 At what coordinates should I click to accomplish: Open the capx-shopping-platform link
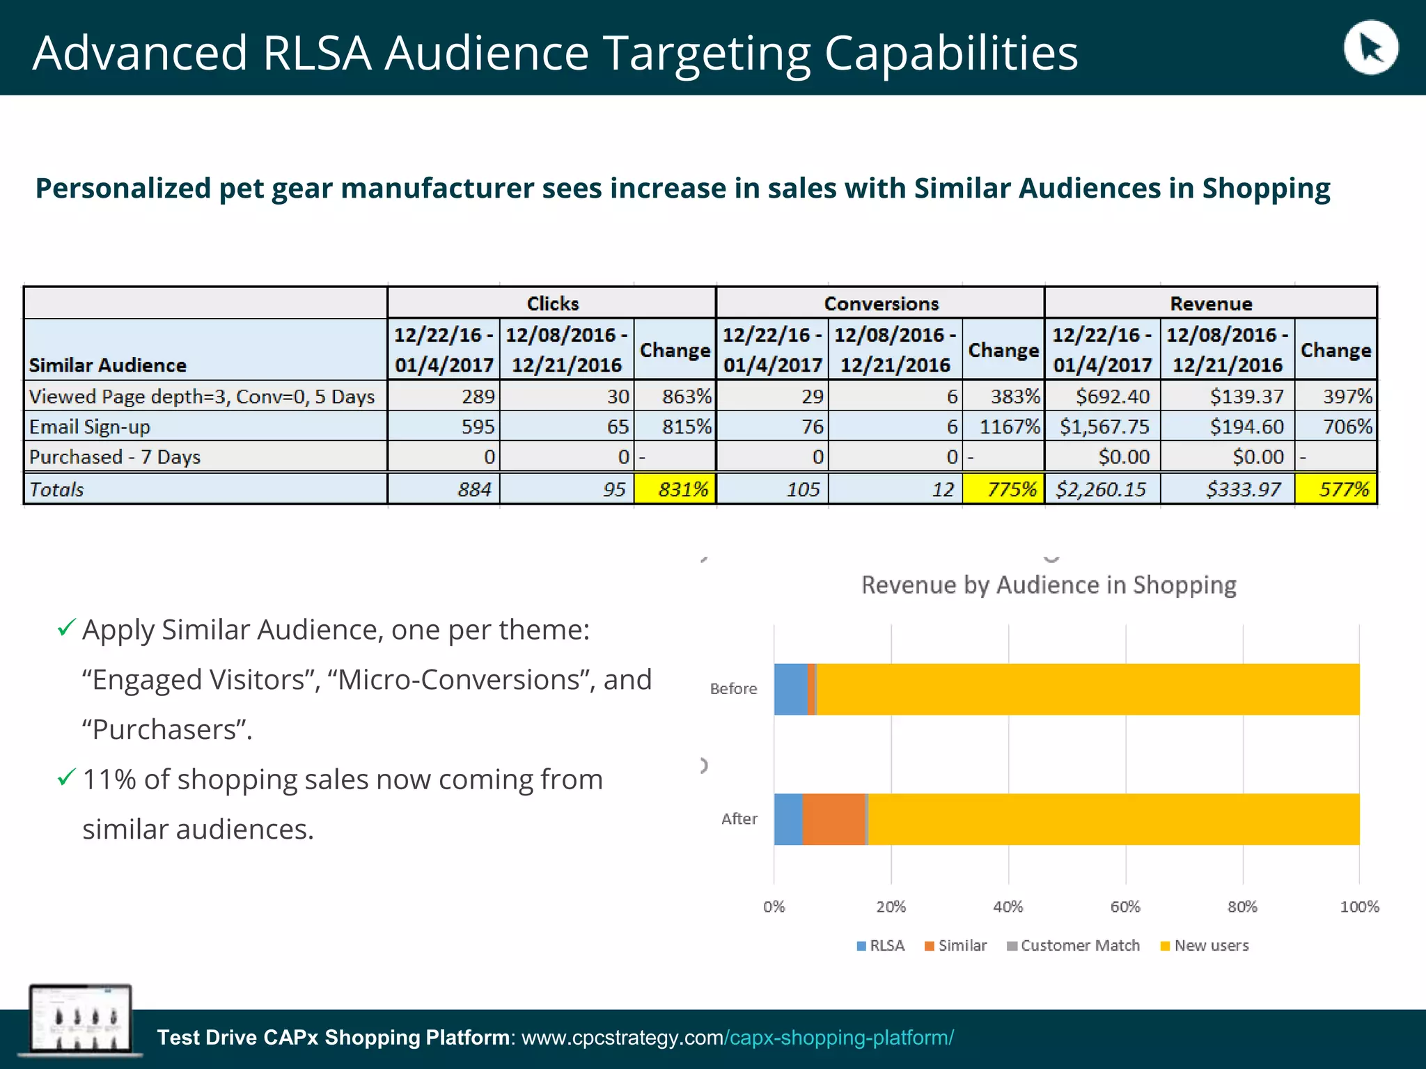click(x=838, y=1038)
